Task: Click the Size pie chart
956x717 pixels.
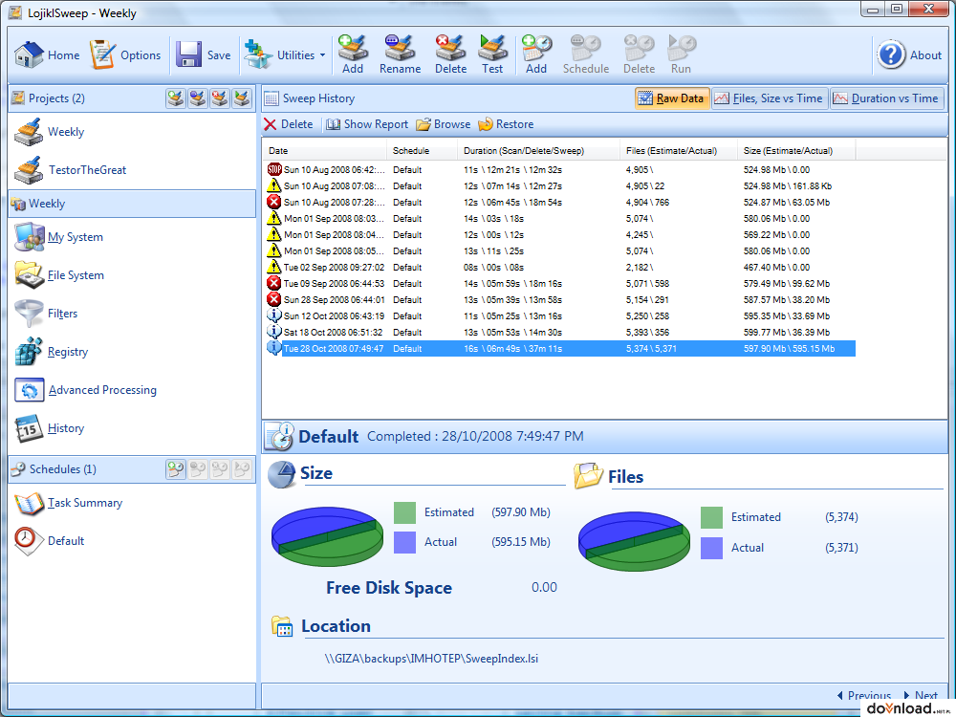Action: point(327,536)
